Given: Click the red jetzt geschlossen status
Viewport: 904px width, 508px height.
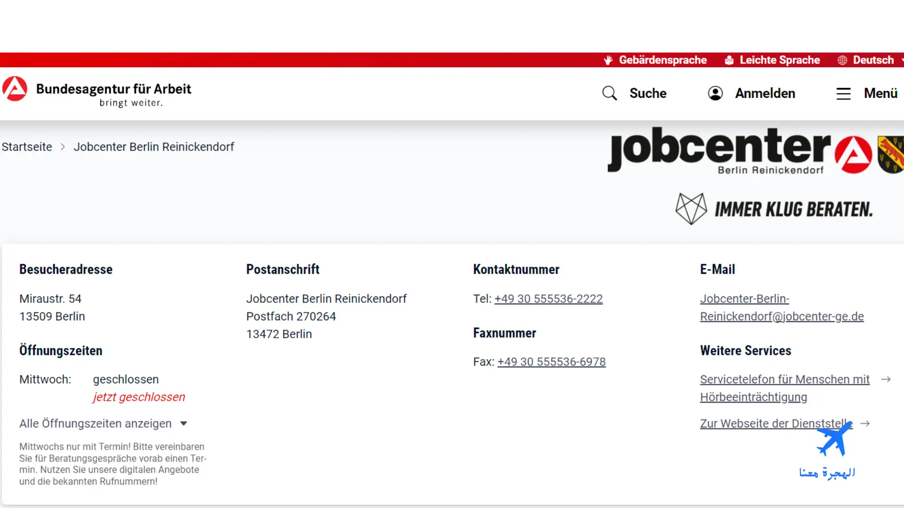Looking at the screenshot, I should click(139, 397).
